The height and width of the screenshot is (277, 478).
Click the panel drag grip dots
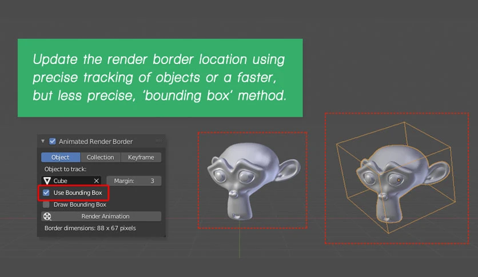(158, 141)
